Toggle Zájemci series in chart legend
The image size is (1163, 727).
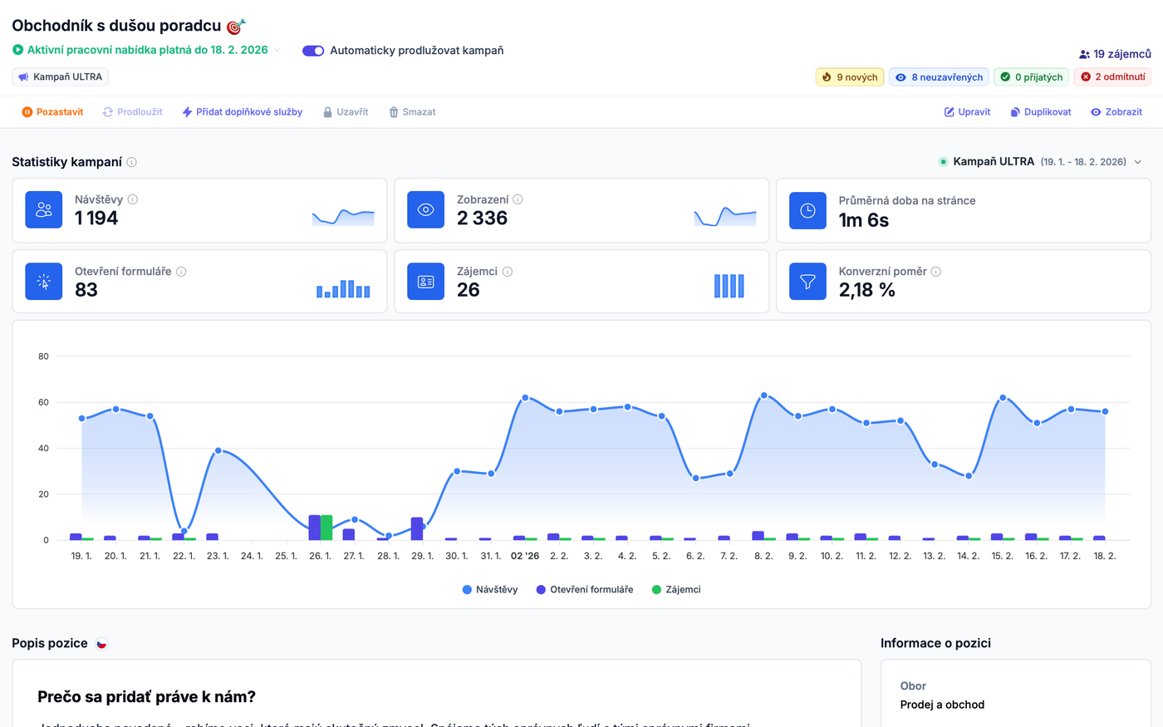676,590
